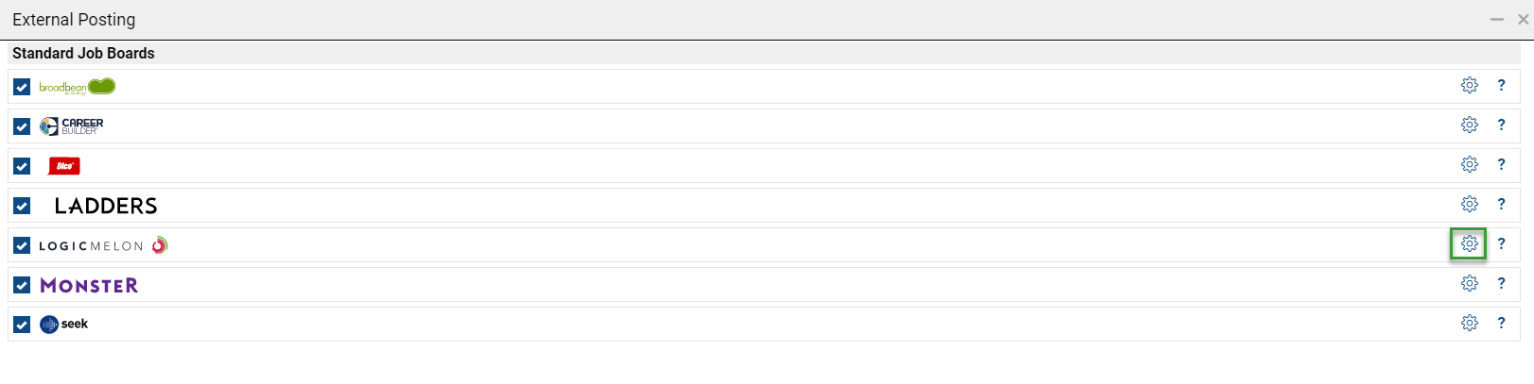1534x384 pixels.
Task: Open settings gear for Broadbean job board
Action: tap(1469, 85)
